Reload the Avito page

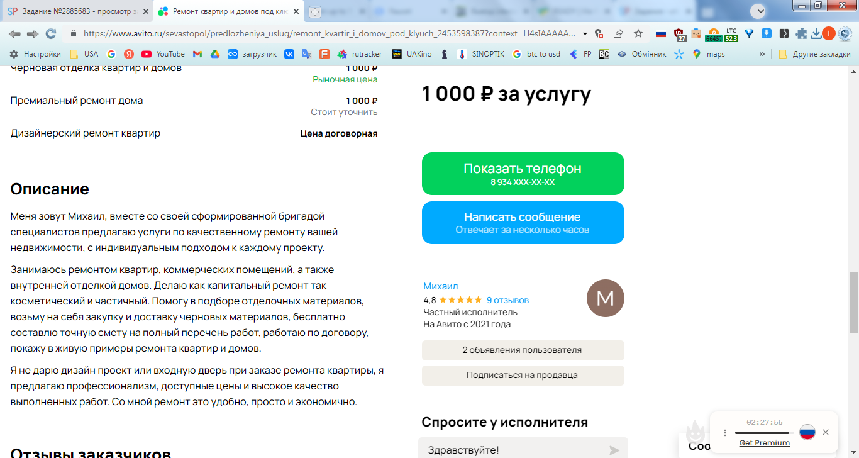tap(51, 33)
